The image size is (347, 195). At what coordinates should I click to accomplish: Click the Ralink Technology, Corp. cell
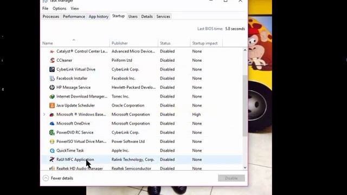133,160
